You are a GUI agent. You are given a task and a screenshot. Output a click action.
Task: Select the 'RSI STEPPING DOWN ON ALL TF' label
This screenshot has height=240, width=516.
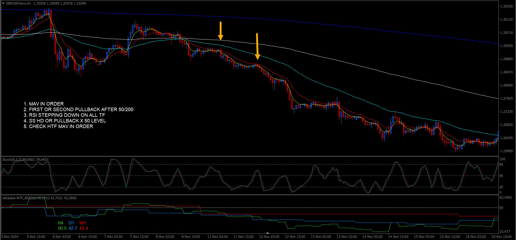64,115
